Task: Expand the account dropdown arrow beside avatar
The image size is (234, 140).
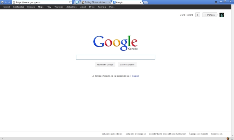Action: tap(225, 15)
